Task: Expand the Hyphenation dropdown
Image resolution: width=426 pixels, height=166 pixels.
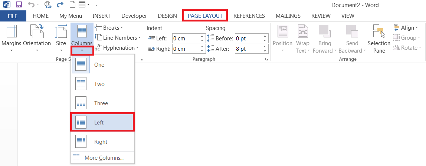Action: pos(116,48)
